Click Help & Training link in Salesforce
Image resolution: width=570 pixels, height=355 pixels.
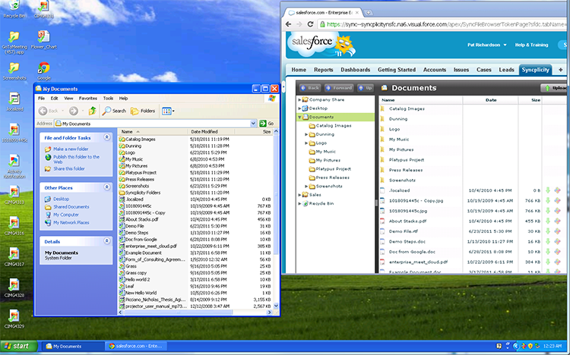(x=531, y=45)
